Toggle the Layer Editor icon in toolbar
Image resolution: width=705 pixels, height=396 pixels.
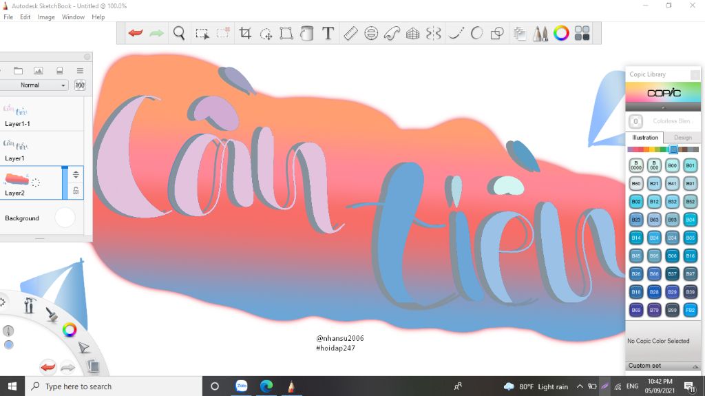click(x=520, y=34)
